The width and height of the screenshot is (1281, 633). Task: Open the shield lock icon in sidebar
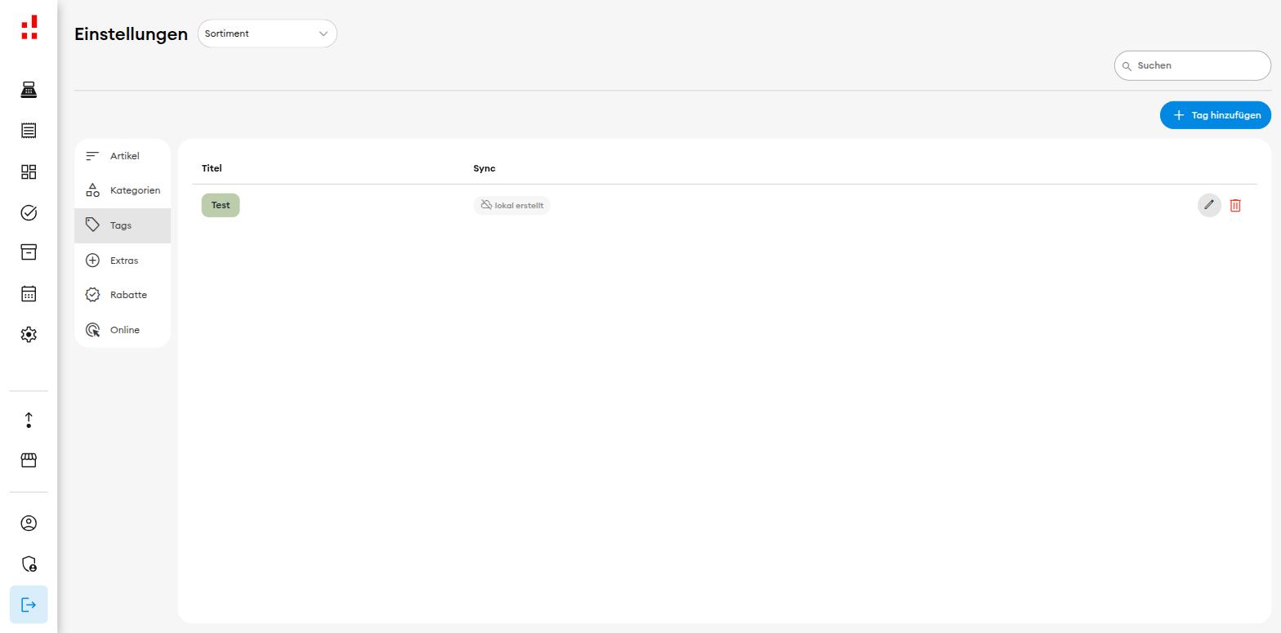29,564
